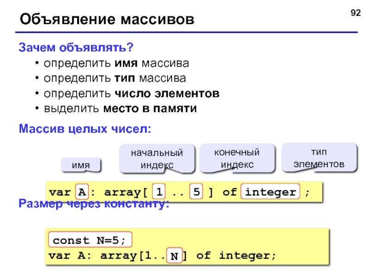Click 'of integer;' in the bottom code line
Screen dimensions: 370x278
tap(236, 256)
